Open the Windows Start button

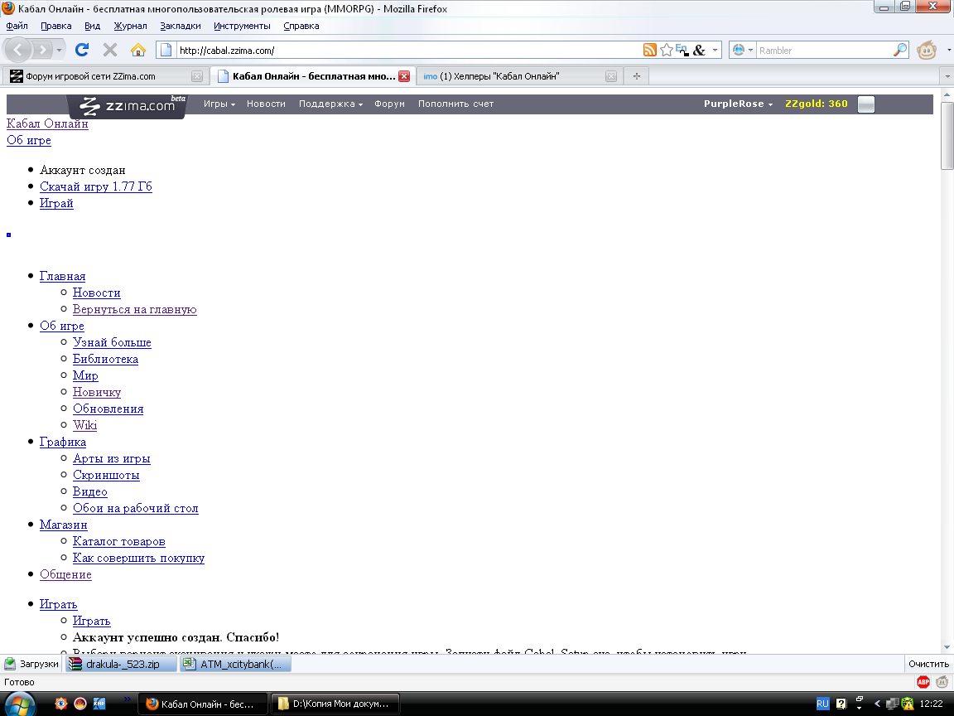18,704
